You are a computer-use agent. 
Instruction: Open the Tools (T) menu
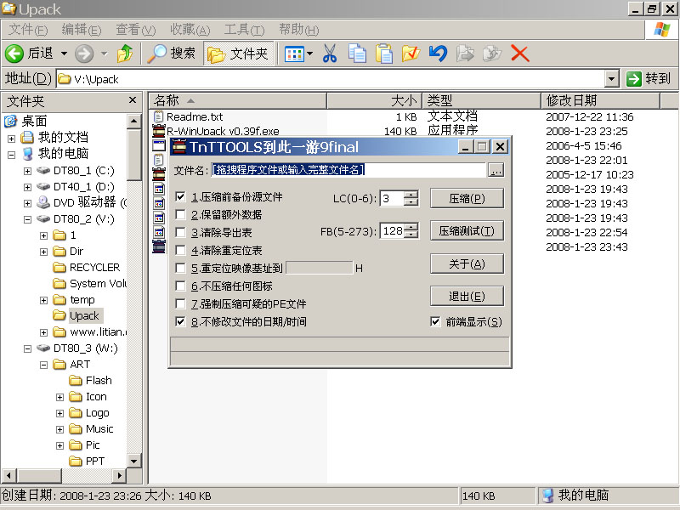(244, 30)
